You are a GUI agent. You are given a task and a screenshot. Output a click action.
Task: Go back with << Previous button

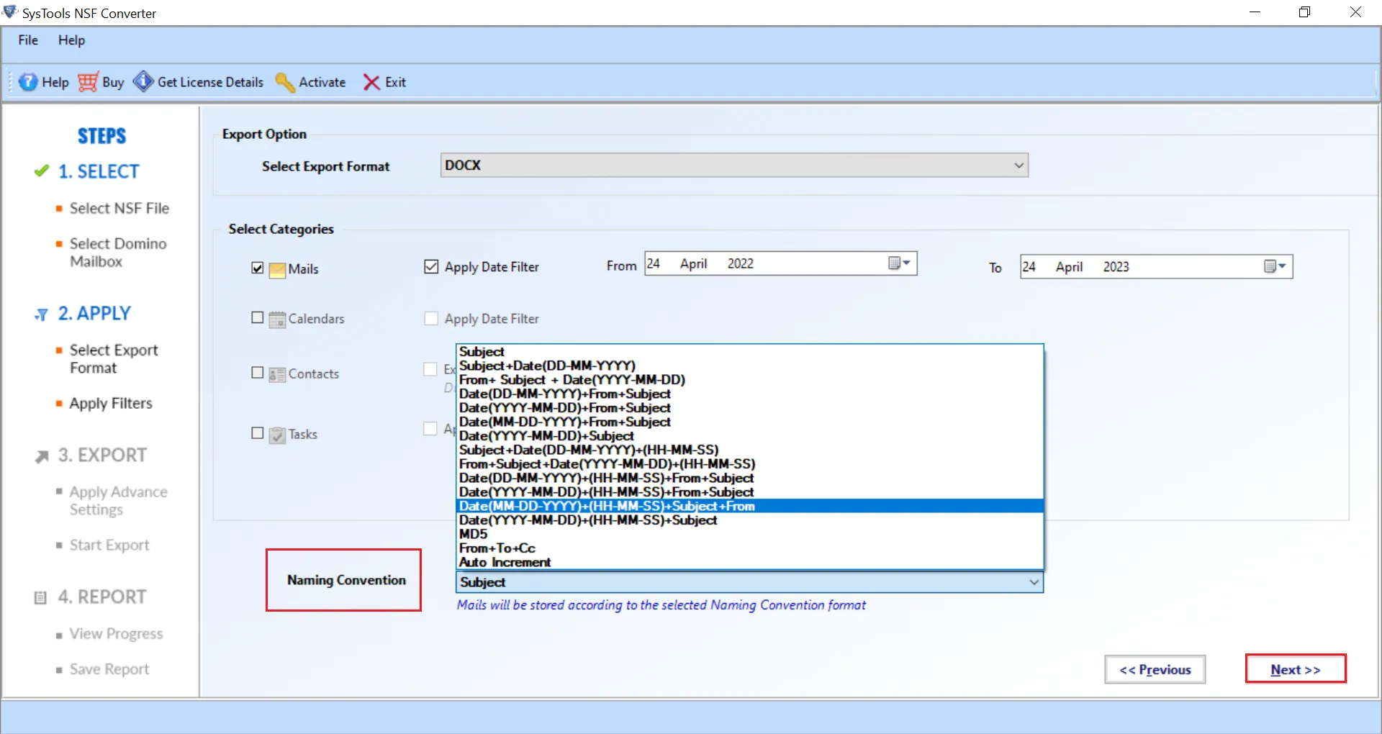[x=1155, y=670]
